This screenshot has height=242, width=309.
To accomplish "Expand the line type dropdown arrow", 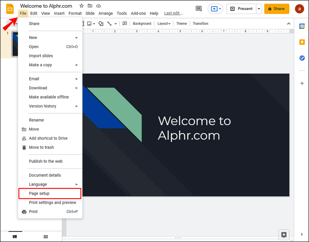I will [x=116, y=24].
